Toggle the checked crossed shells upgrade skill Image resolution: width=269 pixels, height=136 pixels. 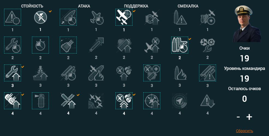tap(68, 101)
